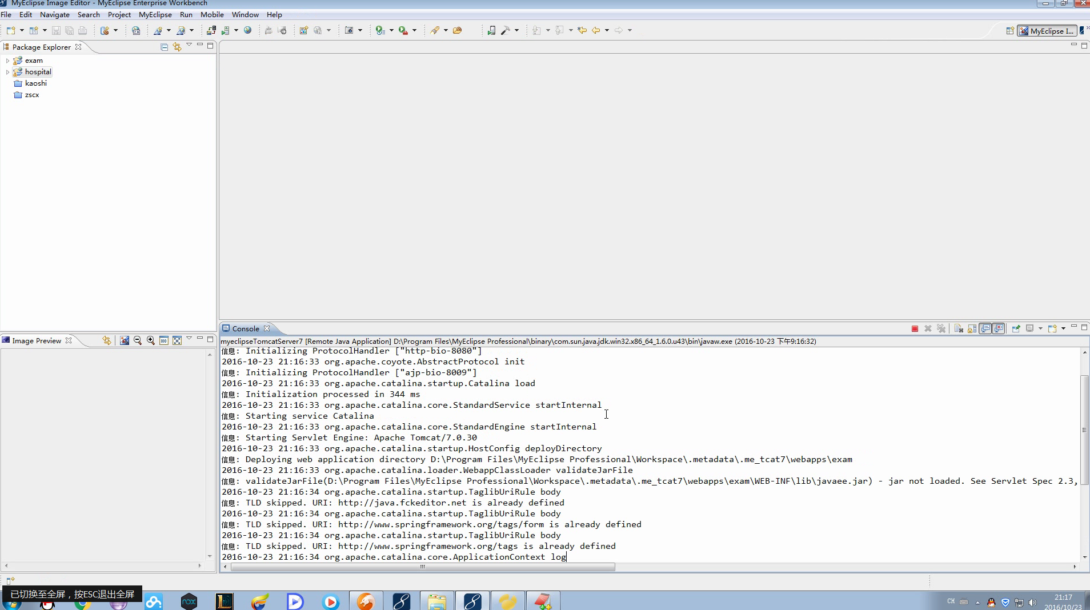
Task: Toggle Scroll Lock in Console
Action: 972,328
